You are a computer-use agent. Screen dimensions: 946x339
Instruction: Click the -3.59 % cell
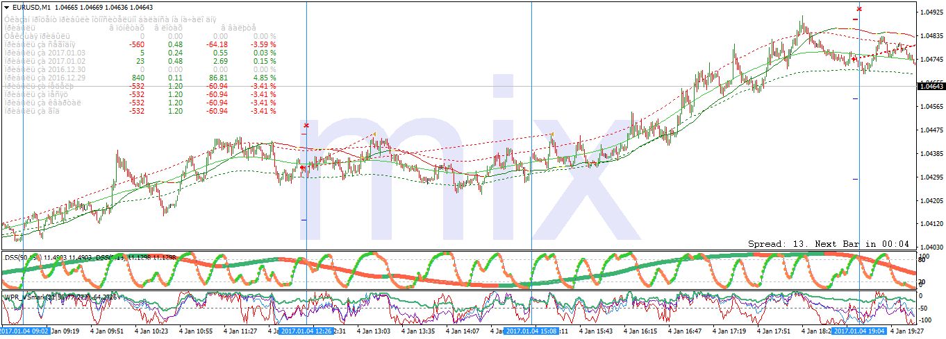(263, 44)
